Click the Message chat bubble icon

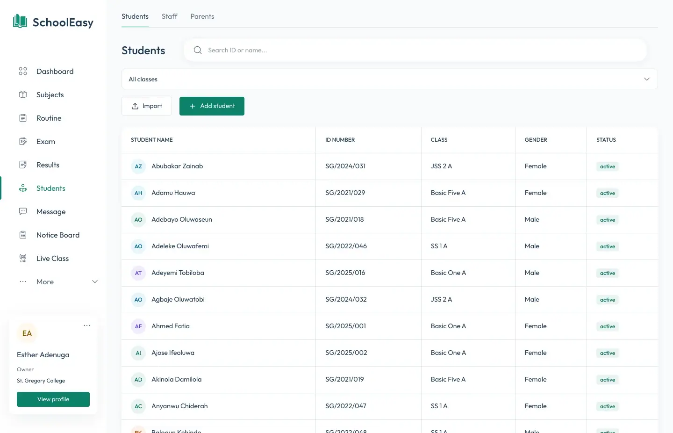23,211
